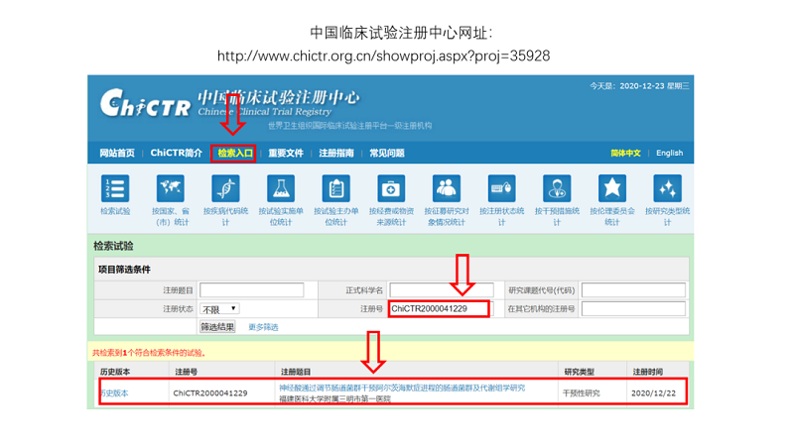Image resolution: width=794 pixels, height=446 pixels.
Task: Open the 检索试验 list icon
Action: coord(115,188)
